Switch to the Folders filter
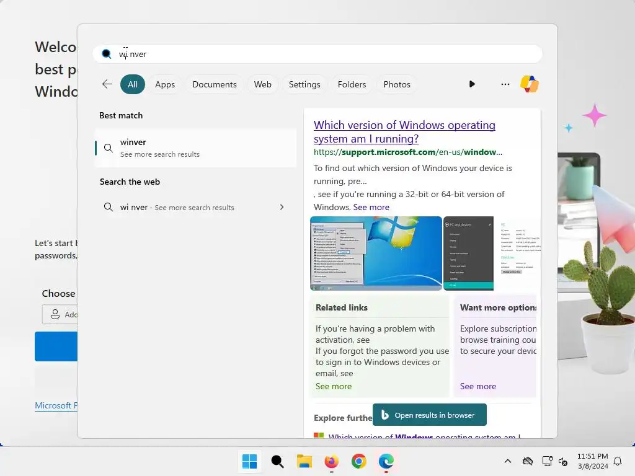The width and height of the screenshot is (635, 476). [352, 84]
